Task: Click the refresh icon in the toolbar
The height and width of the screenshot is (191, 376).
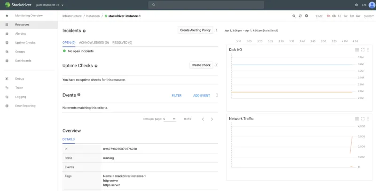Action: click(300, 16)
